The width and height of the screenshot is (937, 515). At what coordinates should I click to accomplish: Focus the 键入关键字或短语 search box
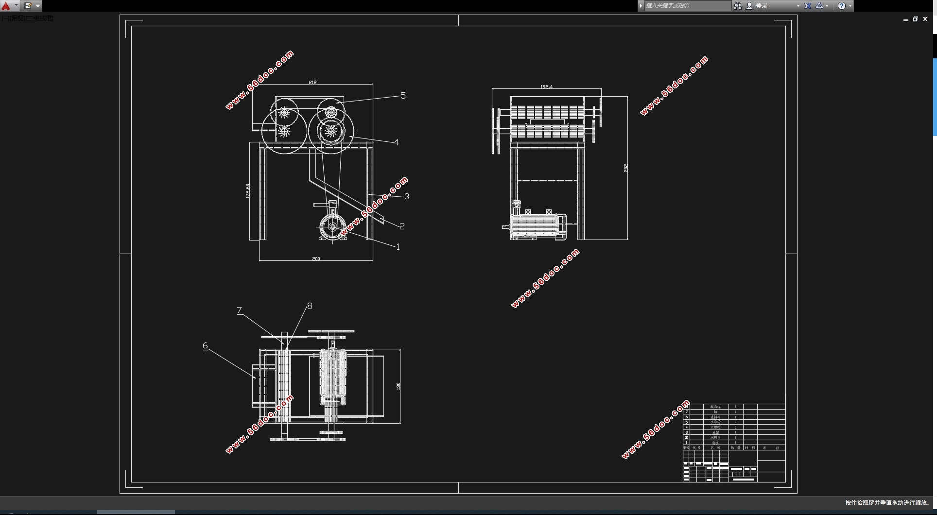[687, 6]
